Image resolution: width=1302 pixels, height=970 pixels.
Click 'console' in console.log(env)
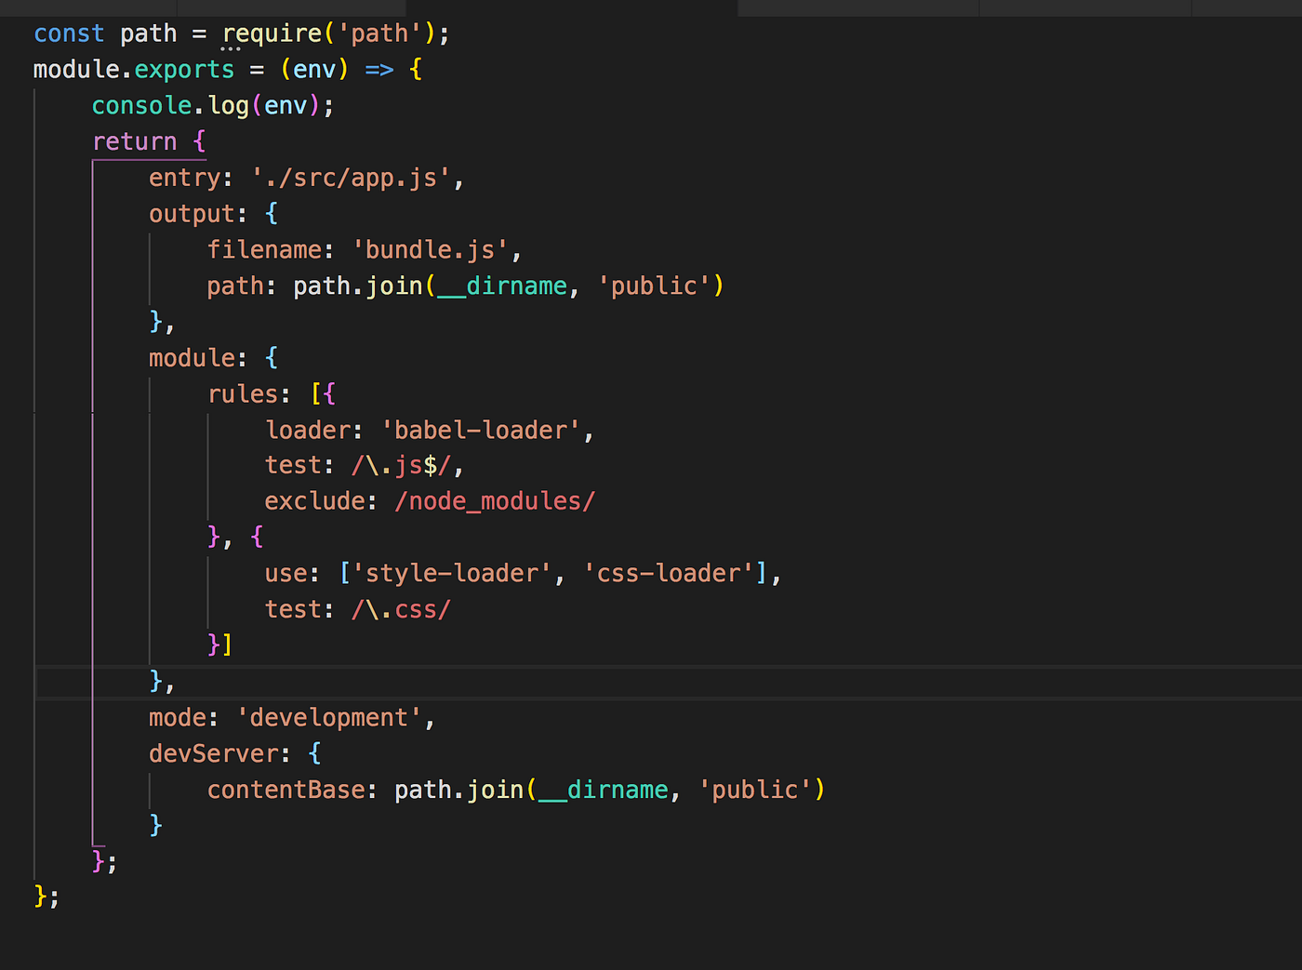141,106
